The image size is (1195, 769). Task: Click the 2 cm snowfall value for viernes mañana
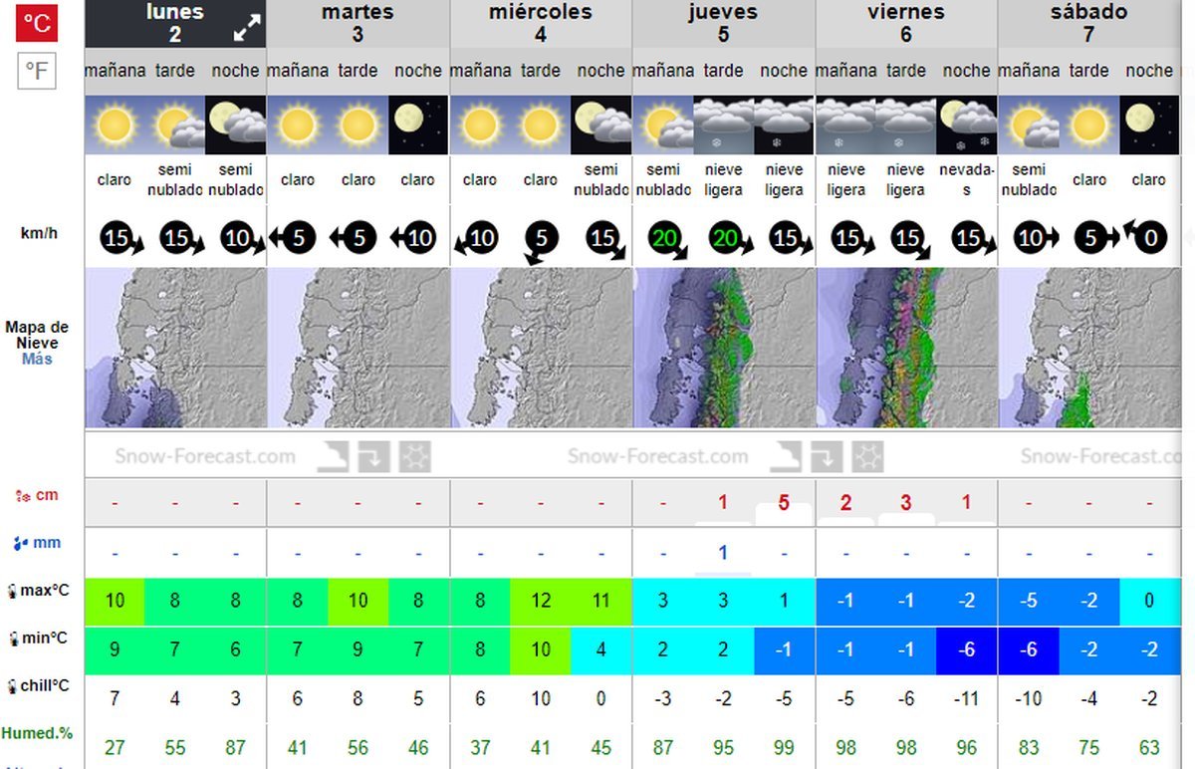[x=845, y=503]
